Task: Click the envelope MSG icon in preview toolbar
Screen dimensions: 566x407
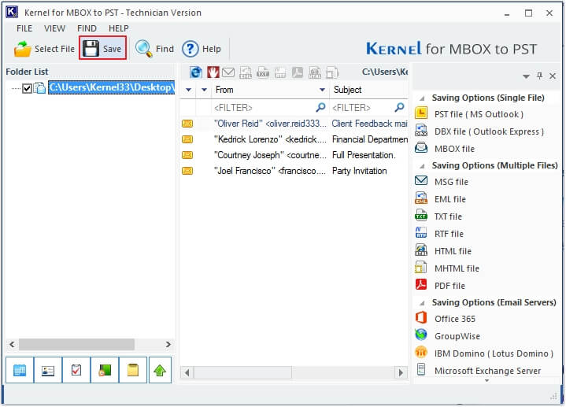Action: click(228, 72)
